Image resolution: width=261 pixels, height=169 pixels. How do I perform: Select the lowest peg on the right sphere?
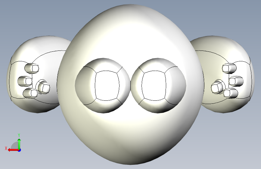(x=231, y=93)
